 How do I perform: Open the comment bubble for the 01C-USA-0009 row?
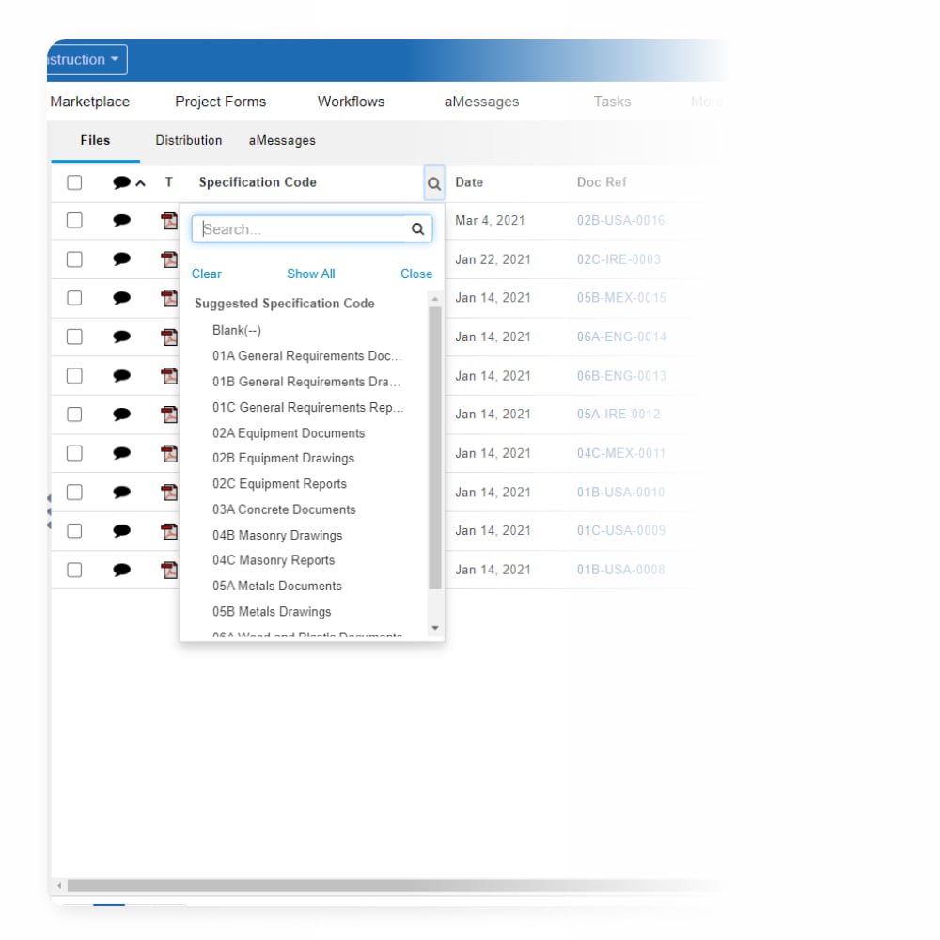pos(121,530)
